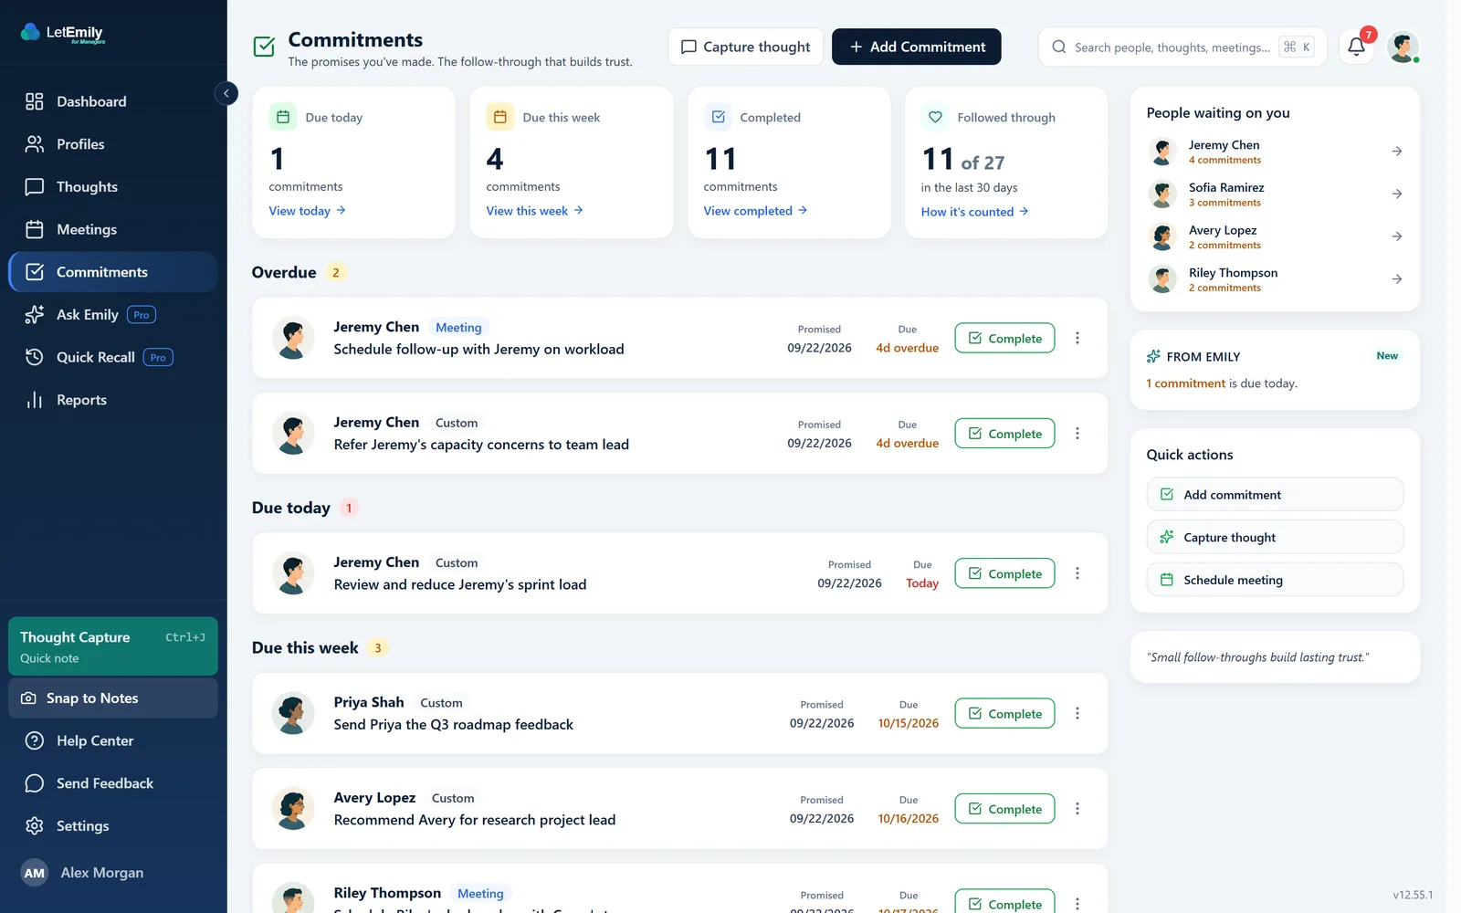
Task: Open Jeremy Chen's waiting commitments arrow
Action: pyautogui.click(x=1397, y=152)
